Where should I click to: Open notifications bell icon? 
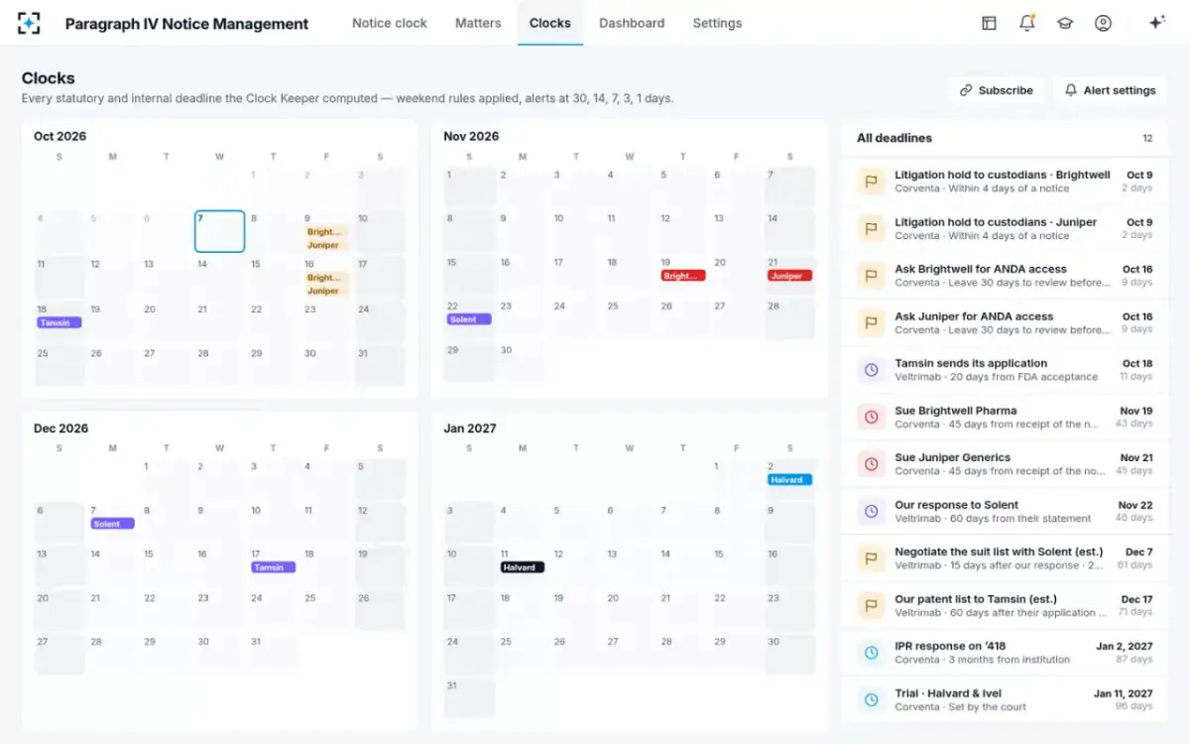coord(1026,23)
